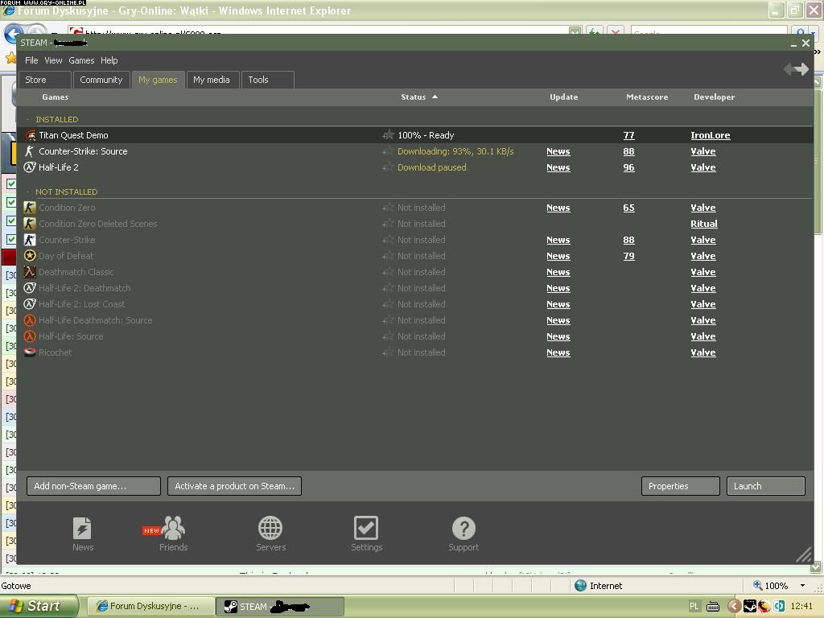824x618 pixels.
Task: Click the PL language indicator in the tray
Action: (x=694, y=607)
